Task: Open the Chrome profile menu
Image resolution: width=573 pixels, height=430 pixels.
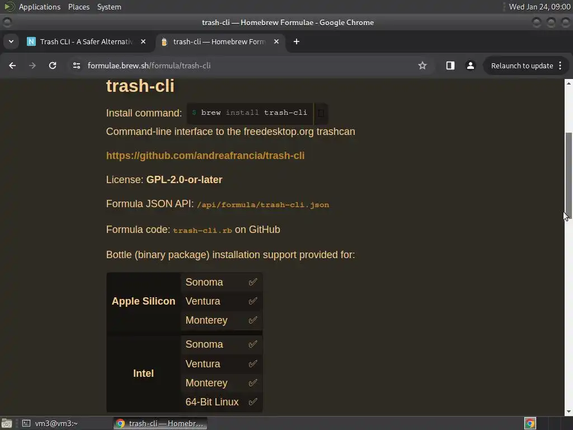Action: (x=470, y=66)
